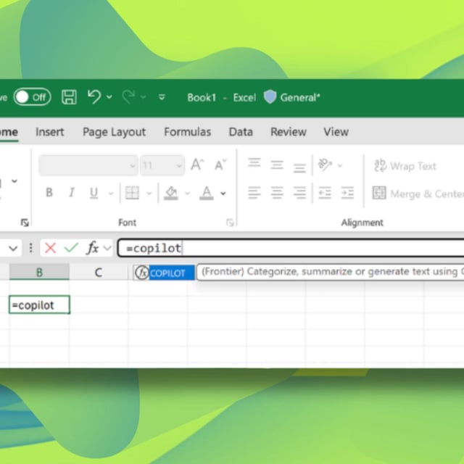
Task: Open the Clipboard group dialog launcher
Action: click(x=25, y=223)
